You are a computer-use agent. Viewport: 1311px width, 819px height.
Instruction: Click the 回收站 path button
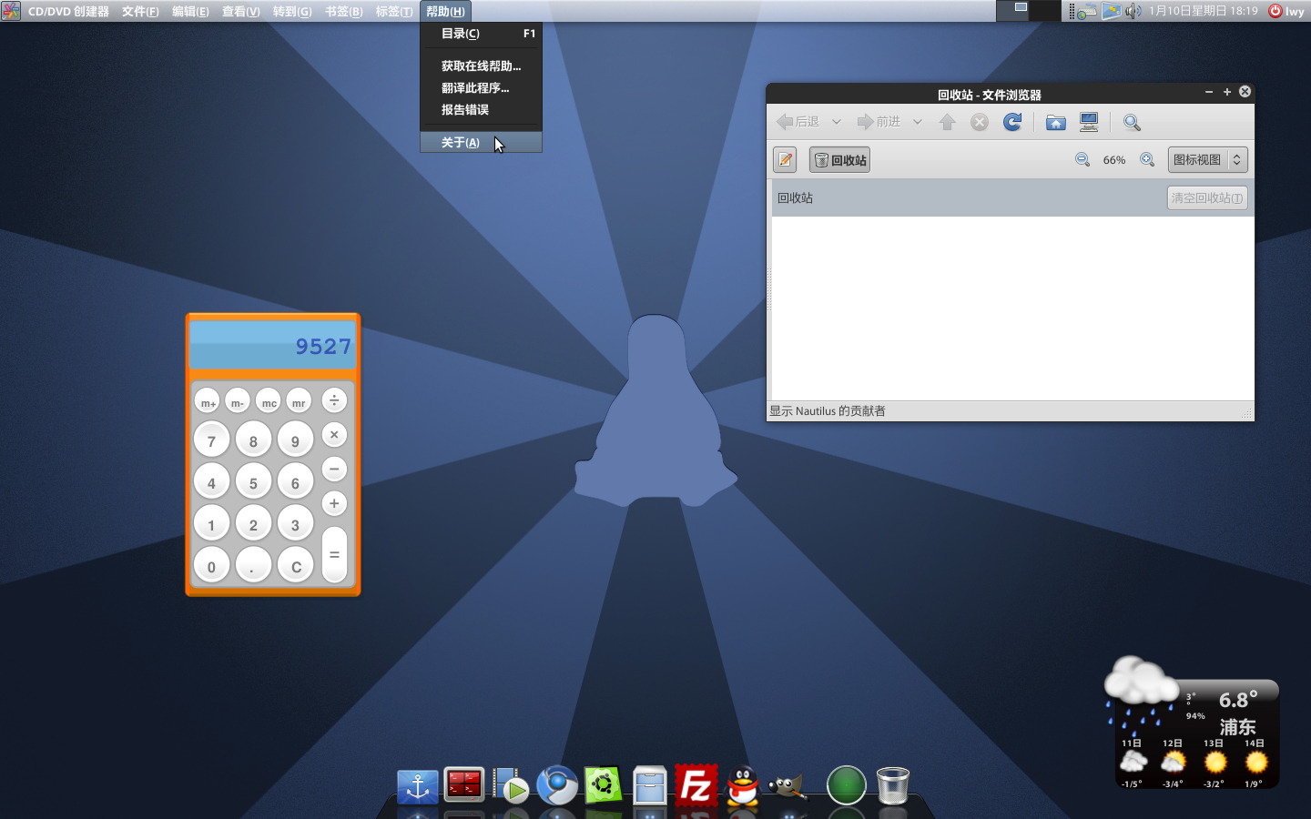point(839,160)
